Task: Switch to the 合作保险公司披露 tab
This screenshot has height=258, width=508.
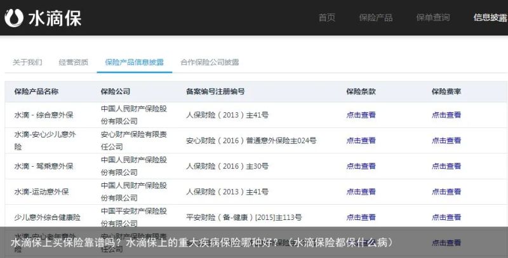Action: (x=210, y=62)
